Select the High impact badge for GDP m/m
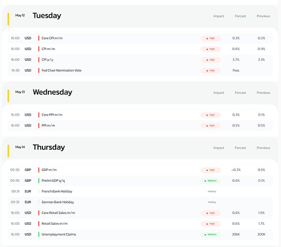This screenshot has width=281, height=247. coord(211,170)
